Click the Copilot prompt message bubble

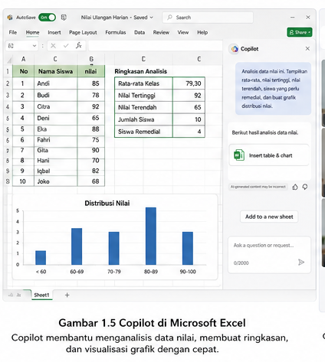pyautogui.click(x=273, y=89)
